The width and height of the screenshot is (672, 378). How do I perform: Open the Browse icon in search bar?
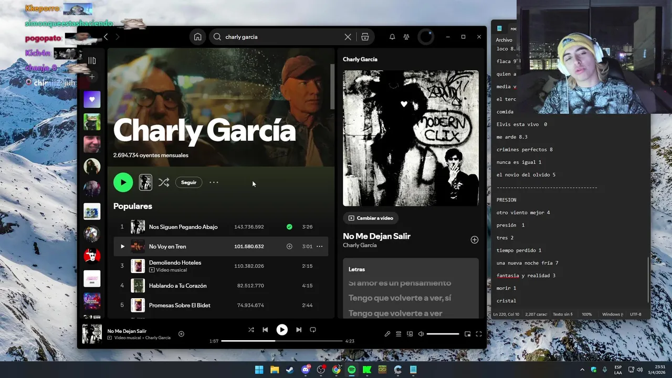[365, 37]
